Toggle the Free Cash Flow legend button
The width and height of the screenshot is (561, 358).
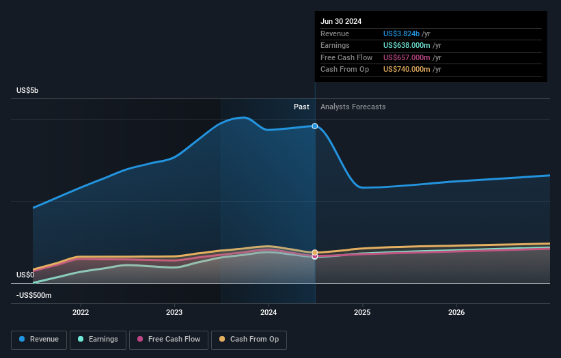point(169,340)
